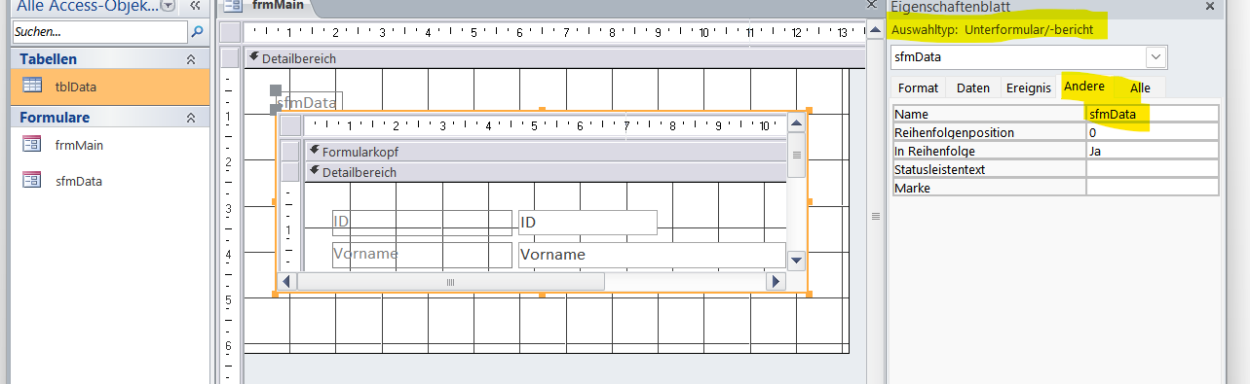Switch to the Format tab
This screenshot has width=1250, height=384.
[x=919, y=87]
